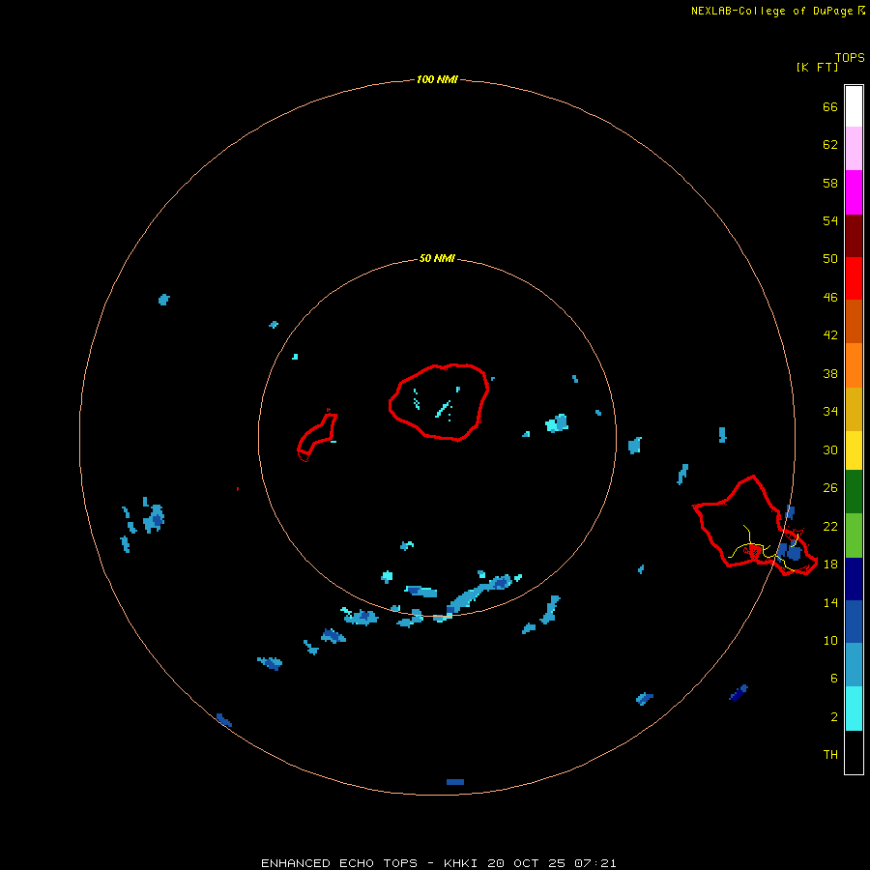
Task: Click the small elongated red island outline
Action: pyautogui.click(x=317, y=436)
